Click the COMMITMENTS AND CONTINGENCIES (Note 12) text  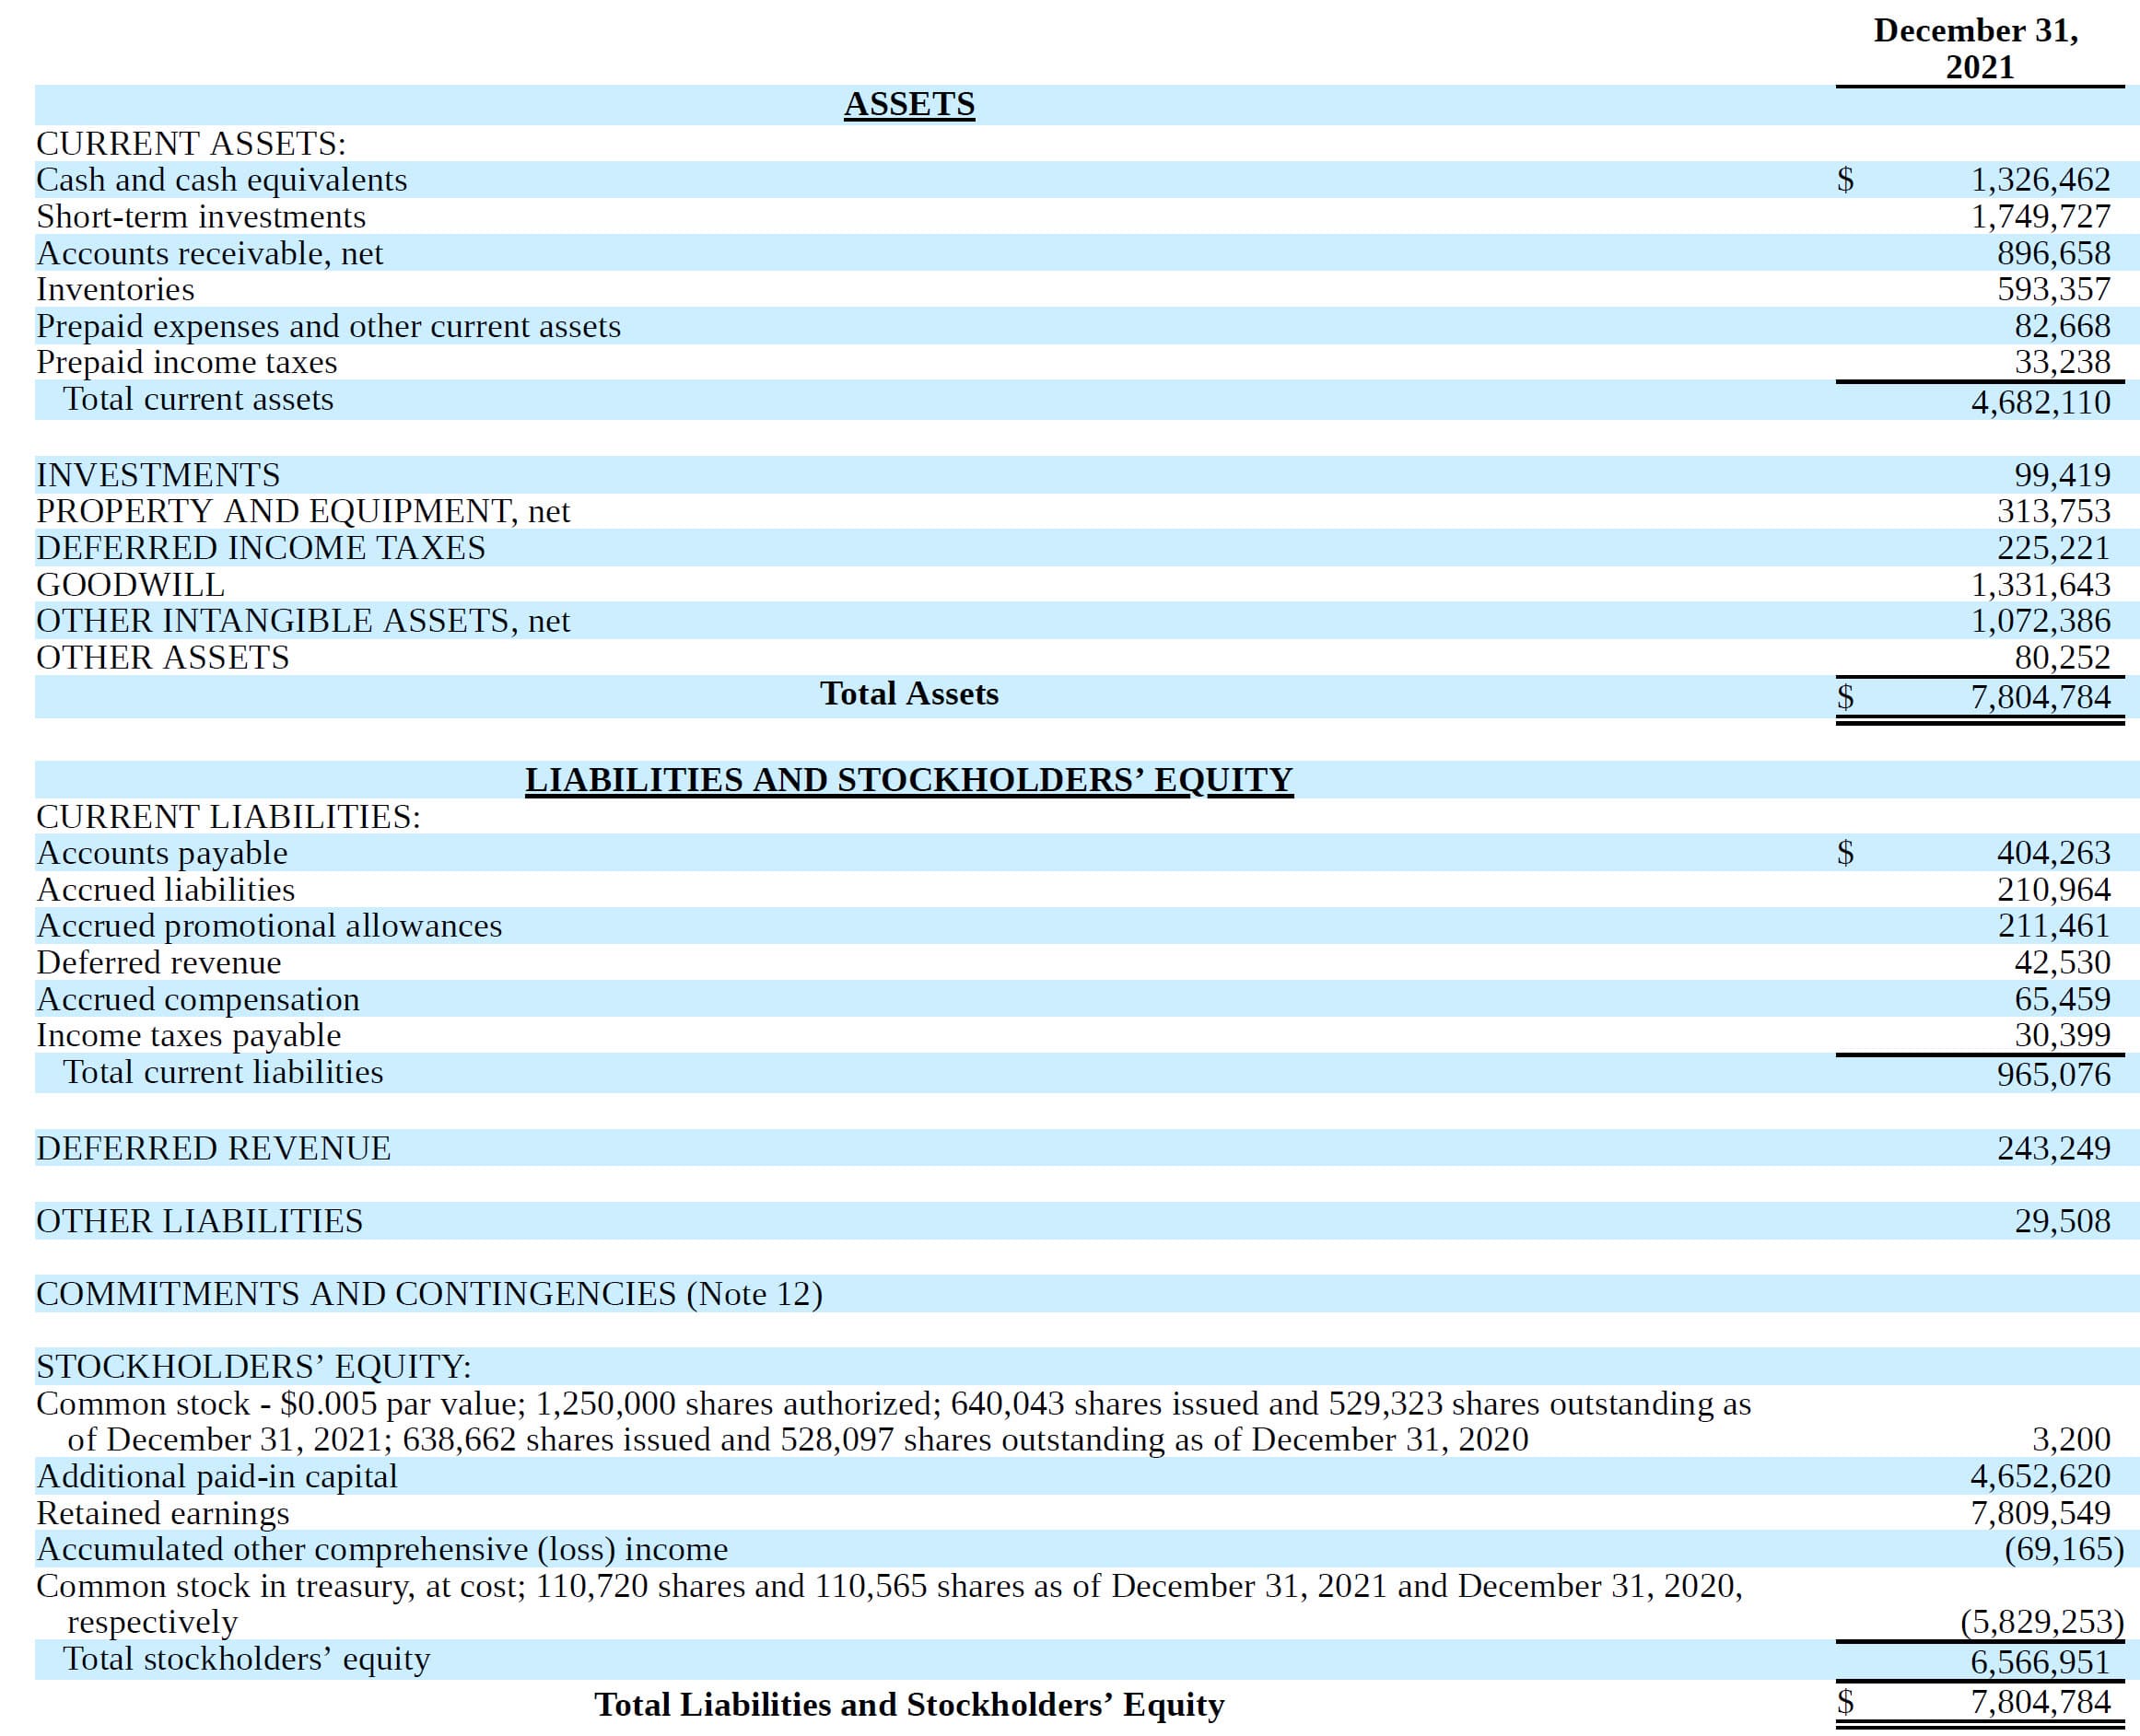tap(428, 1293)
